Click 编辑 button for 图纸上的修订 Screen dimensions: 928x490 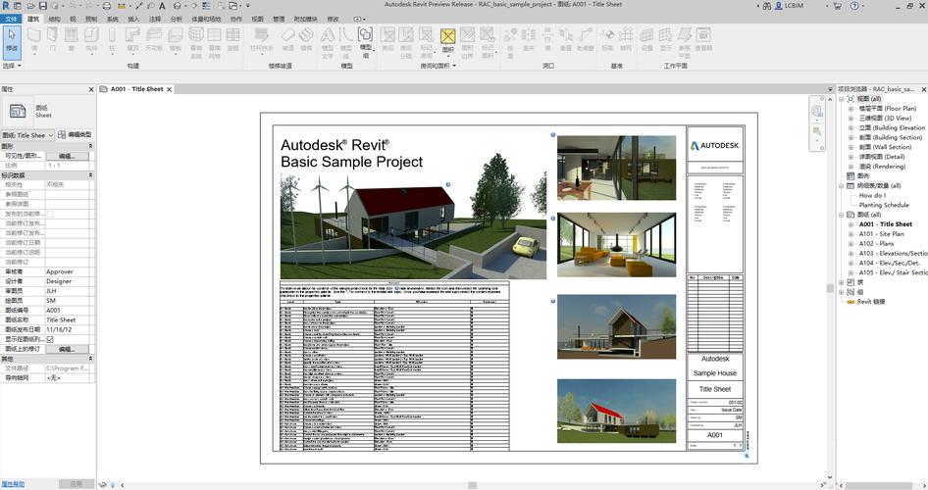pyautogui.click(x=68, y=349)
